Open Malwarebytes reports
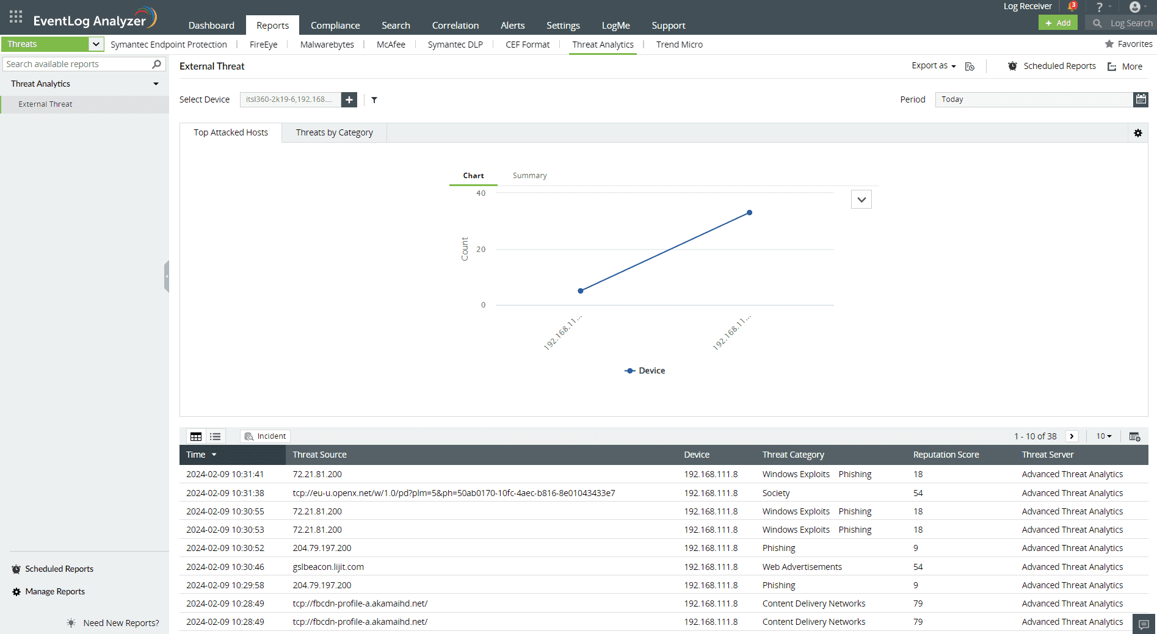 [x=327, y=45]
